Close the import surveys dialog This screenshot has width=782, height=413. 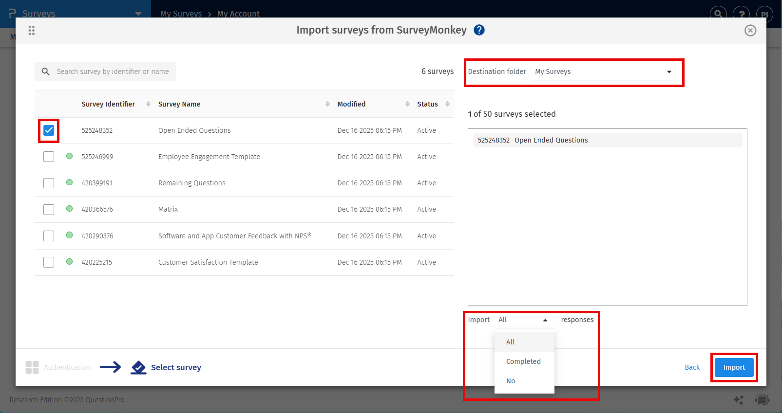pyautogui.click(x=750, y=31)
